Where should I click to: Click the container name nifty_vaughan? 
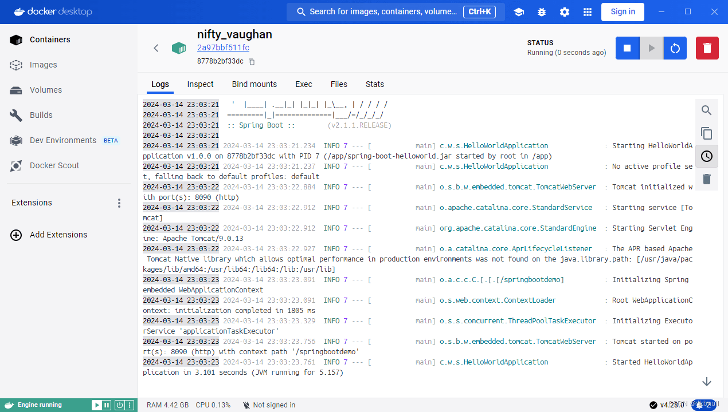(x=234, y=34)
